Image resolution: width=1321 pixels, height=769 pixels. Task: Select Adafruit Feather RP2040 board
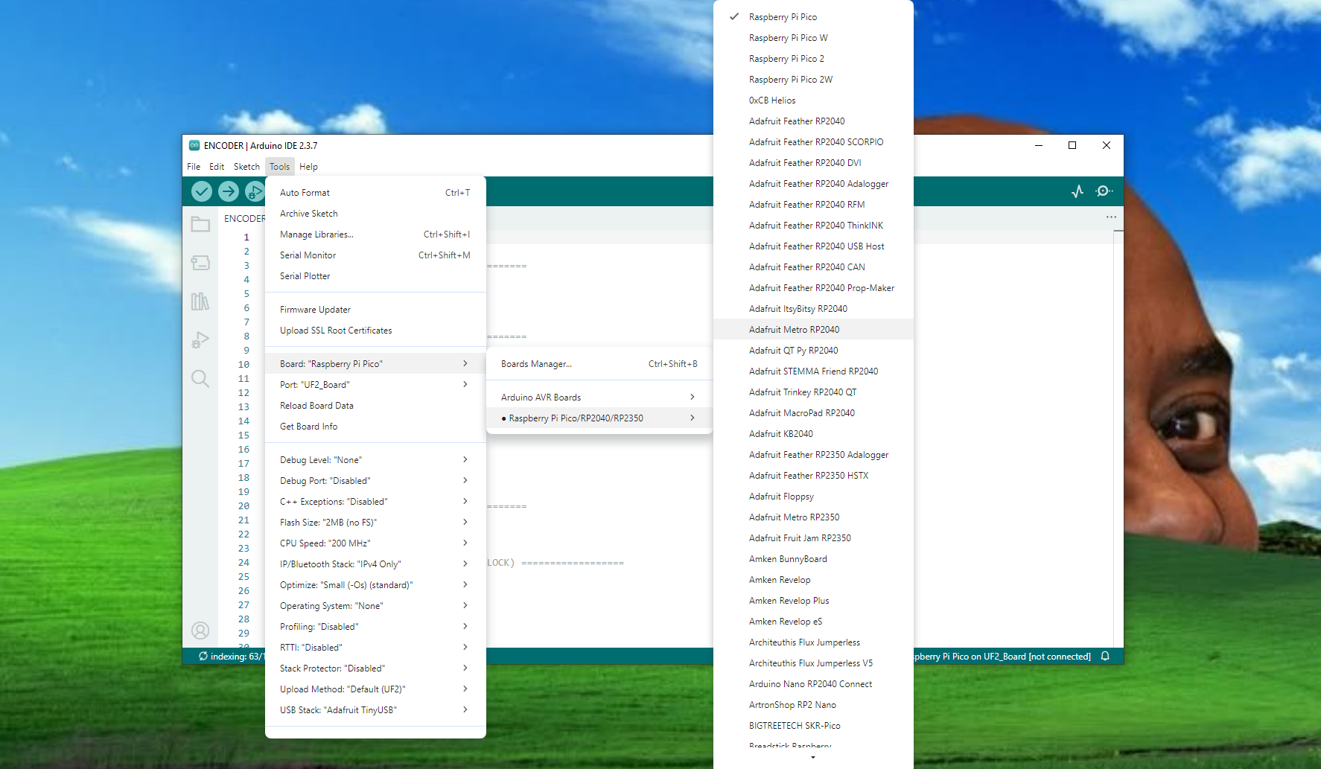pos(813,121)
